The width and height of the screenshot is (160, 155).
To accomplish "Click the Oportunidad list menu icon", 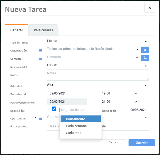I will point(40,119).
